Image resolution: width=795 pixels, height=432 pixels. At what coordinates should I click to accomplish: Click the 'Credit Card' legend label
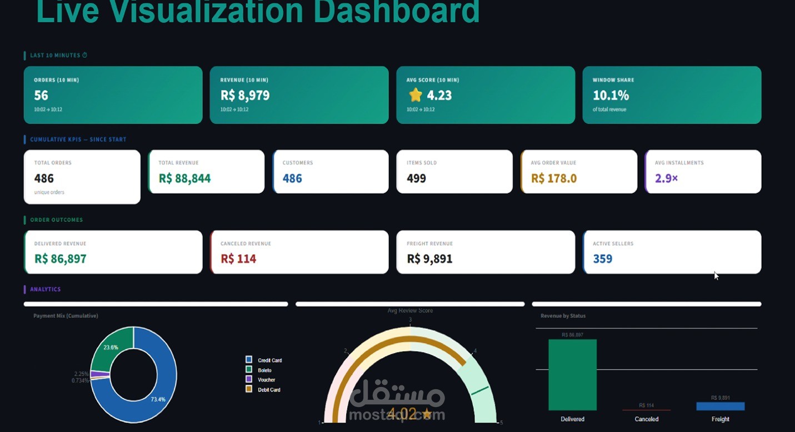point(270,360)
